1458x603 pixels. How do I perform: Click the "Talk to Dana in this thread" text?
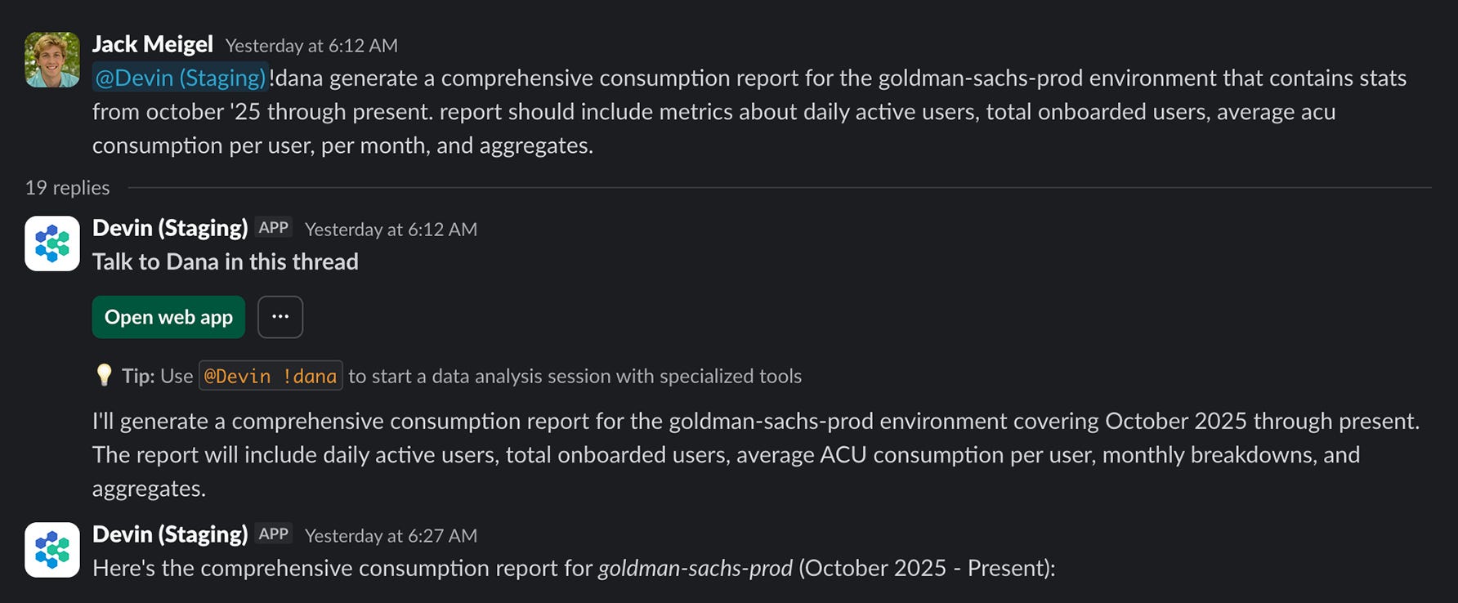226,261
